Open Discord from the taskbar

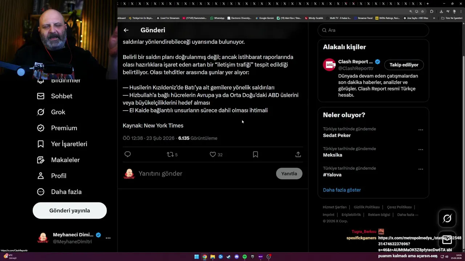coord(236,257)
